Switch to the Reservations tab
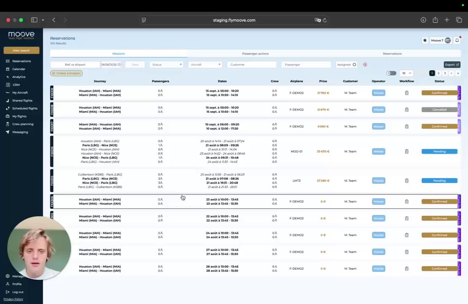Screen dimensions: 468x304 pos(392,54)
